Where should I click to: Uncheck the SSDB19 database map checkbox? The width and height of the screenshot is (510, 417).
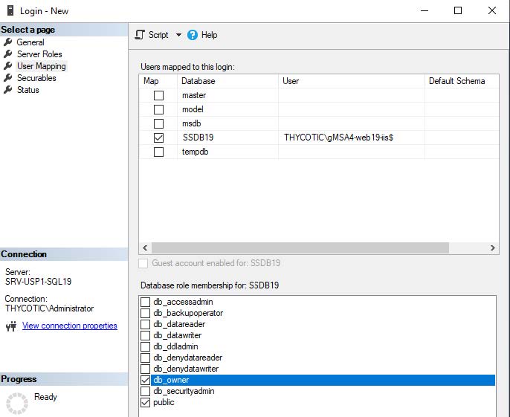(x=158, y=138)
